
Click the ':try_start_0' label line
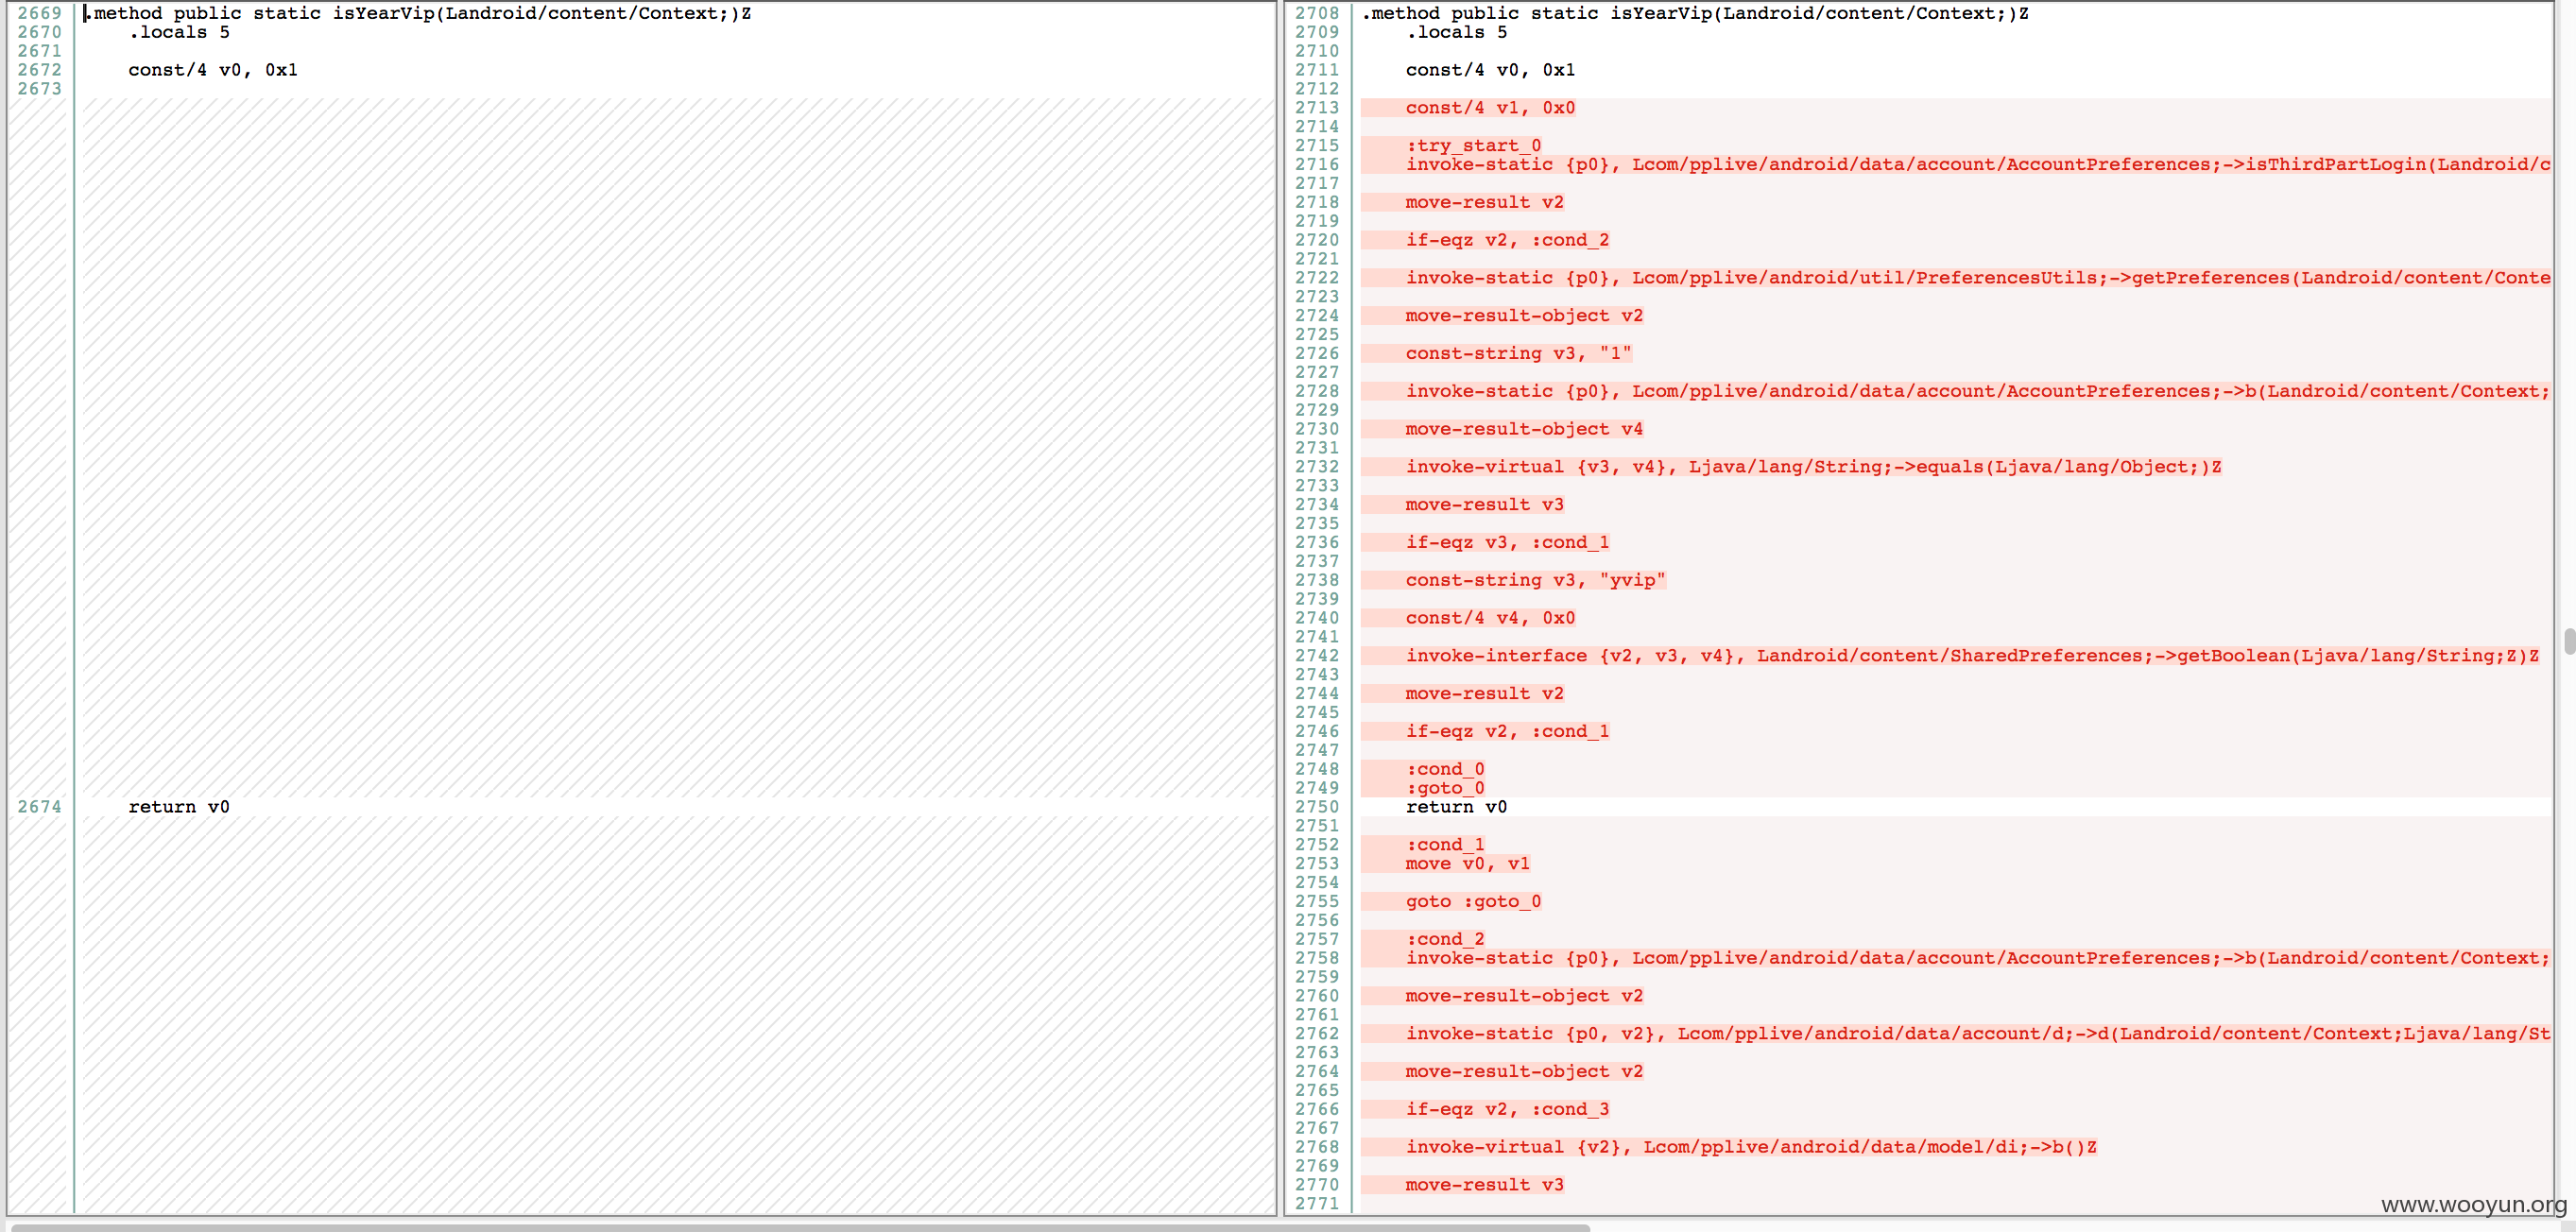pyautogui.click(x=1473, y=146)
